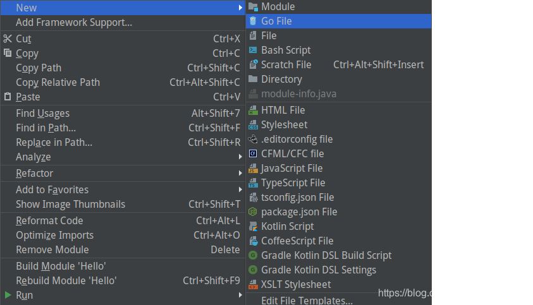Screen dimensions: 533x305
Task: Click the Bash Script terminal icon
Action: pos(253,51)
